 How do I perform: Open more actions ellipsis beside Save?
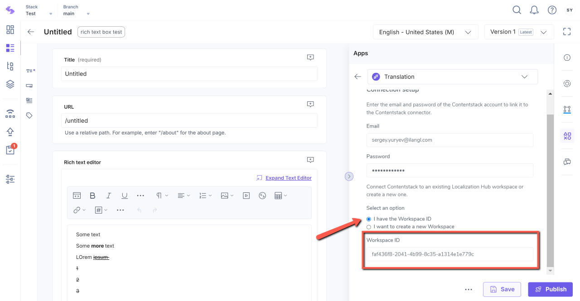pyautogui.click(x=469, y=289)
